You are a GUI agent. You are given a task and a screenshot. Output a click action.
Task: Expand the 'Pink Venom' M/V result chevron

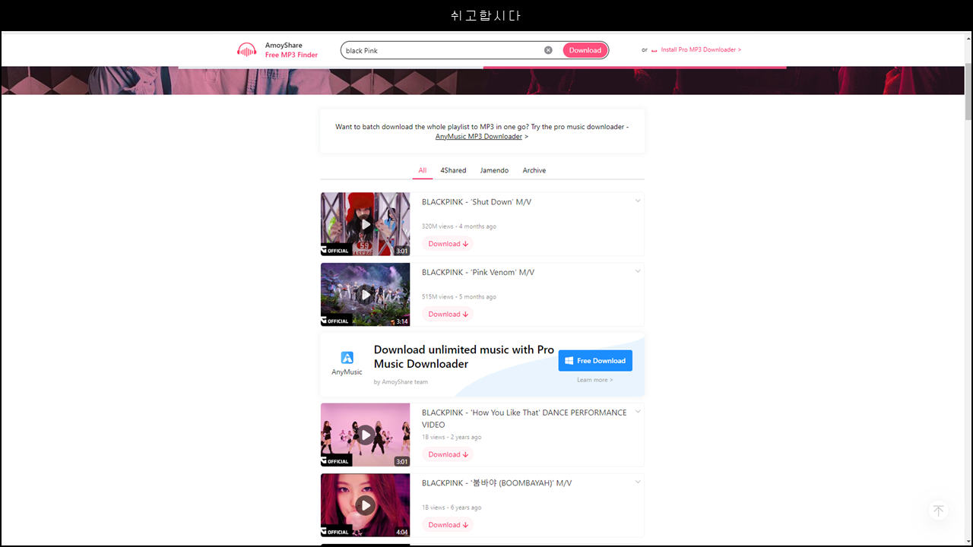tap(638, 271)
